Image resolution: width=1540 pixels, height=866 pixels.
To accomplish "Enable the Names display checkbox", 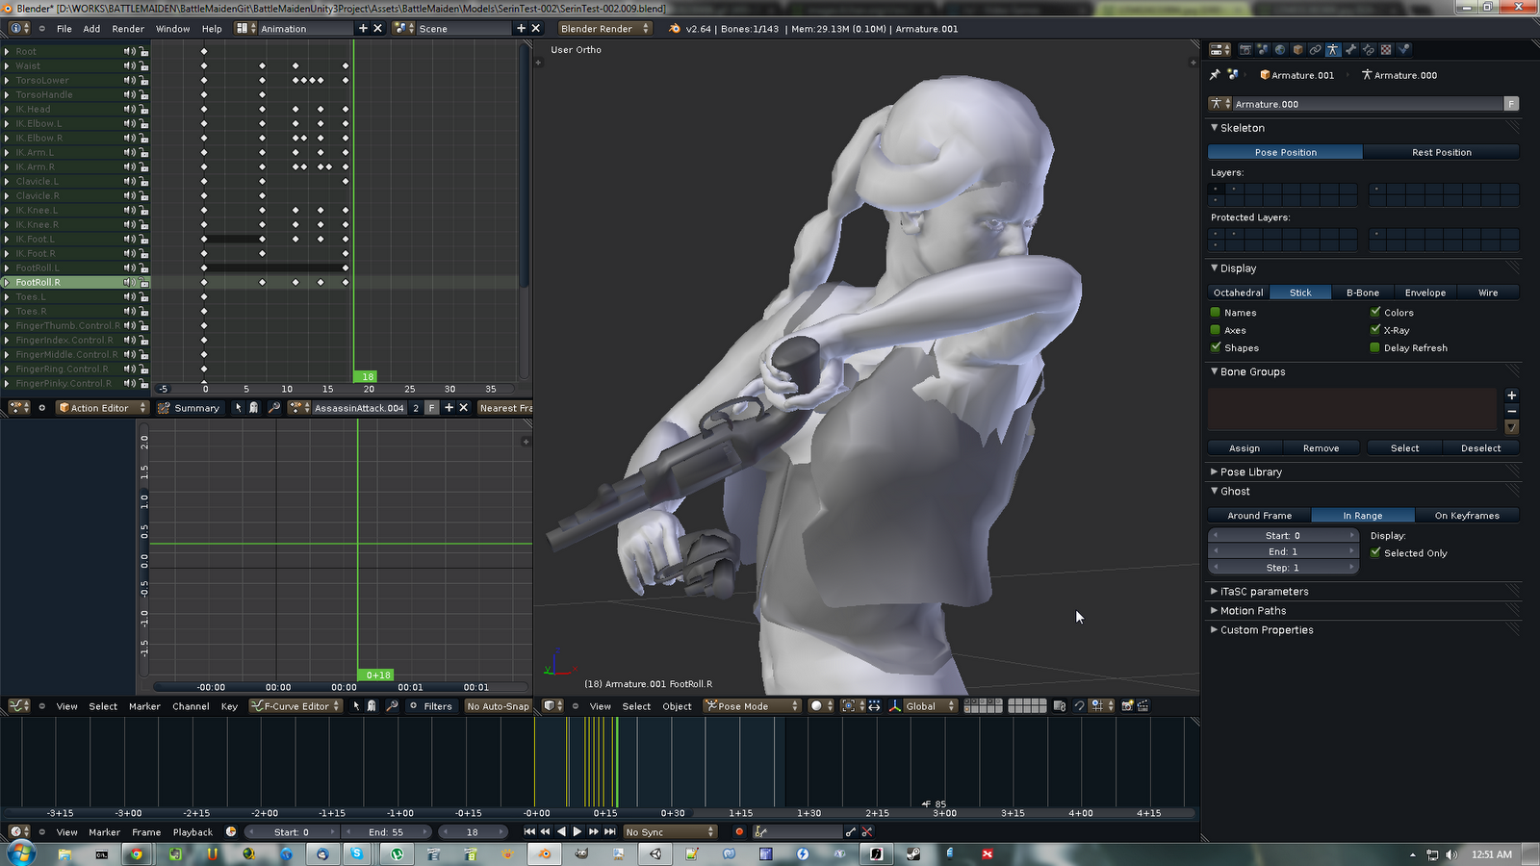I will point(1216,313).
